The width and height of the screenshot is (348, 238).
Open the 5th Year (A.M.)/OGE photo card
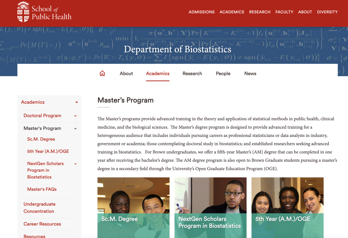tap(287, 208)
